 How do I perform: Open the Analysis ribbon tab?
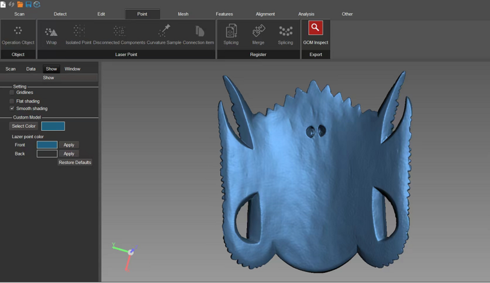point(306,14)
